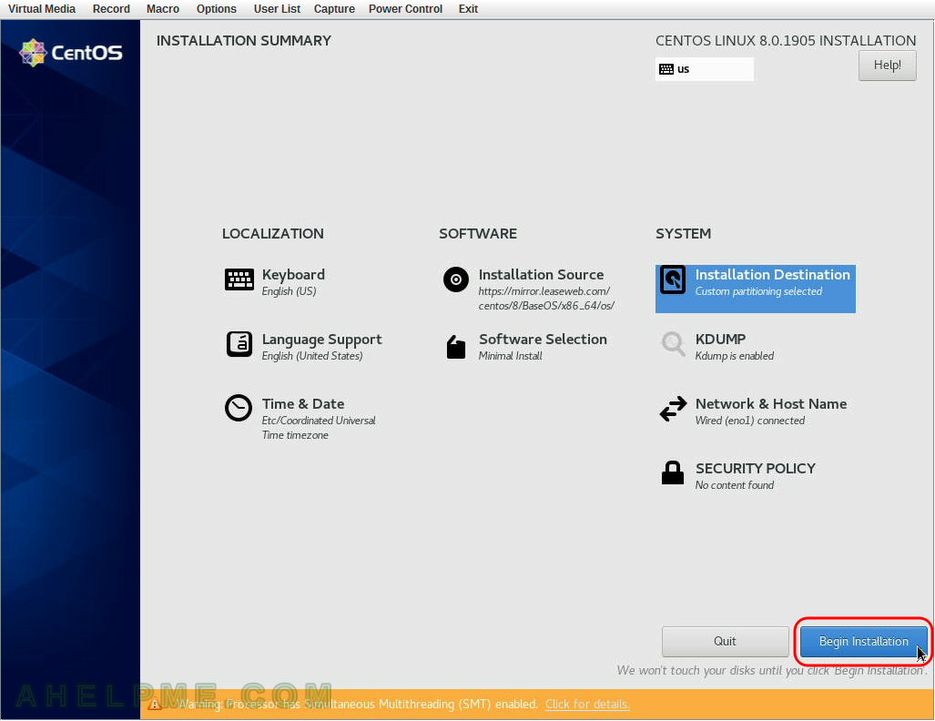
Task: Open the Record menu
Action: click(x=111, y=9)
